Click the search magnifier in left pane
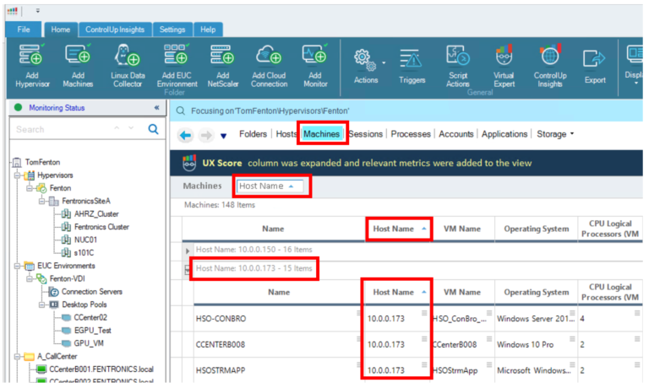 point(153,129)
